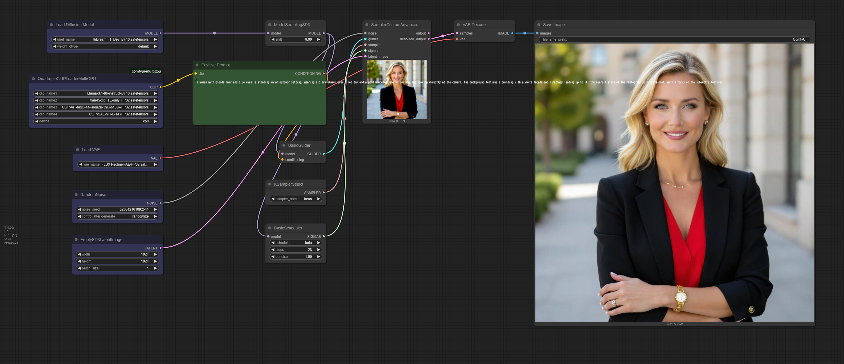The height and width of the screenshot is (364, 844).
Task: Decrease the height value with left arrow
Action: pyautogui.click(x=79, y=261)
